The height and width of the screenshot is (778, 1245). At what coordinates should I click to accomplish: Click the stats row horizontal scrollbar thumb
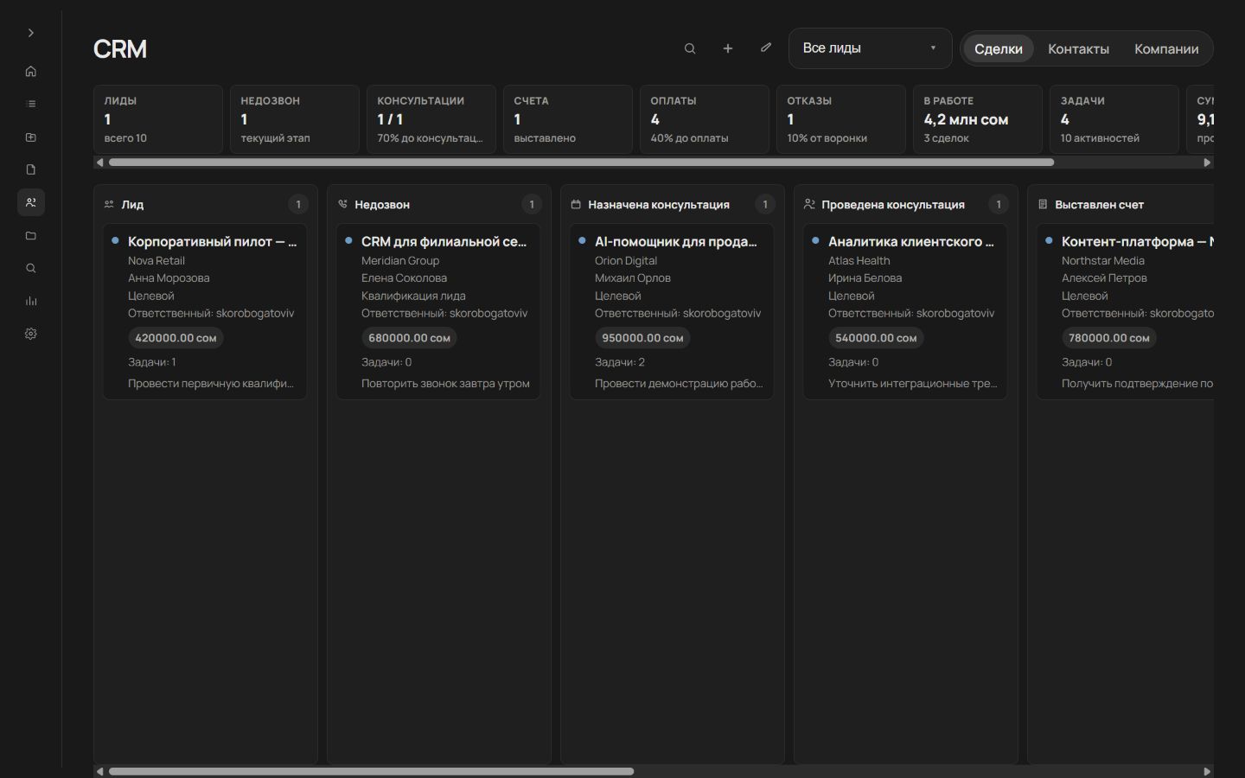(581, 163)
